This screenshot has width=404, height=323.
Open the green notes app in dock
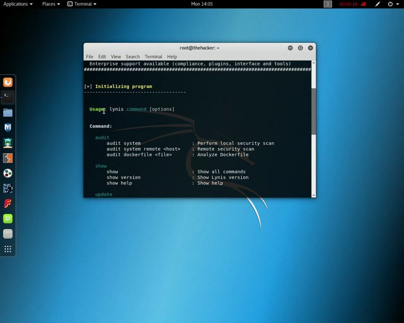[8, 219]
